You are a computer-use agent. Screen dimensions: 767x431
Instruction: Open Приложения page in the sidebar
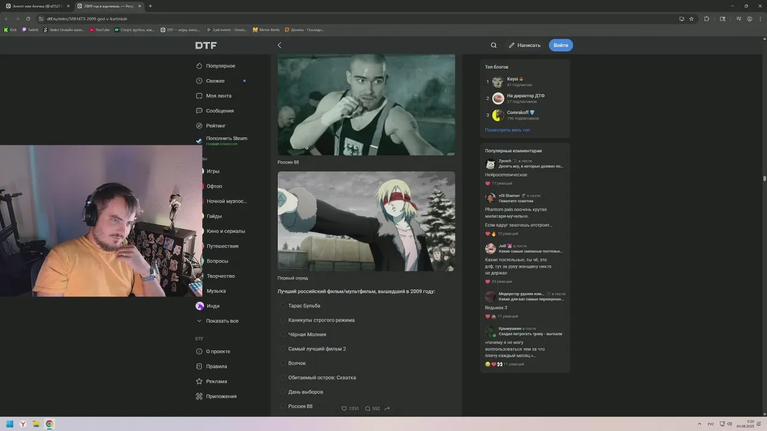click(216, 396)
